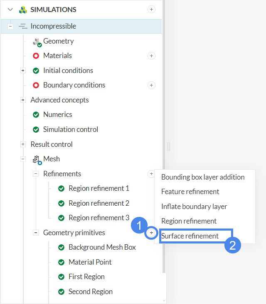Expand the Advanced concepts node
This screenshot has height=304, width=266.
(23, 100)
